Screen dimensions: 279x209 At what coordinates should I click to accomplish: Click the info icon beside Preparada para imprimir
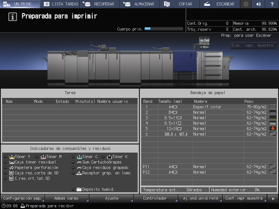tap(12, 17)
